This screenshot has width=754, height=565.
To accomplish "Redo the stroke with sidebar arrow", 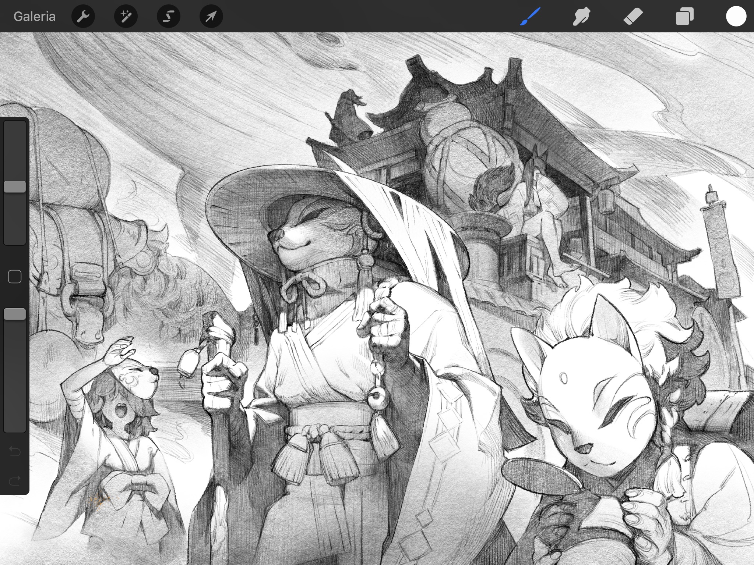I will [x=15, y=480].
